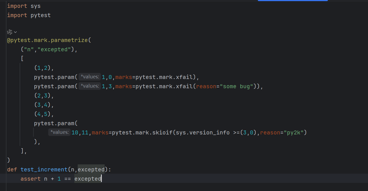Click the *values: hint before 10,11
Screen dimensions: 368x191
[59, 132]
